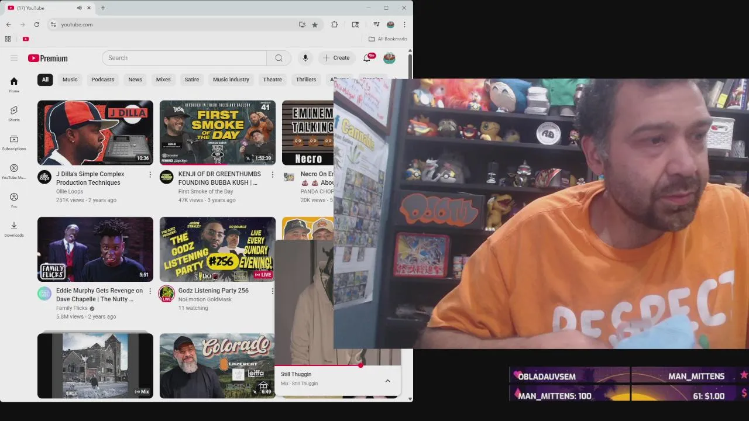The image size is (749, 421).
Task: Click the Create button
Action: [336, 58]
